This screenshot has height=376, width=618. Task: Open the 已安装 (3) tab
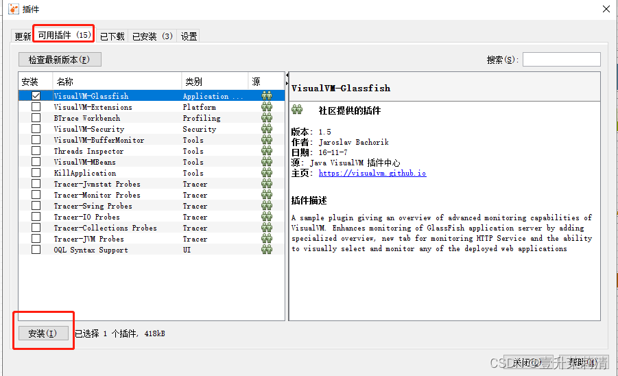tap(152, 36)
